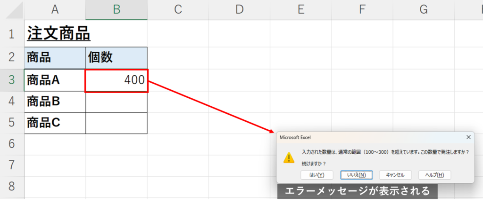Screen dimensions: 483x204
Task: Select the 個数 header cell
Action: tap(117, 58)
